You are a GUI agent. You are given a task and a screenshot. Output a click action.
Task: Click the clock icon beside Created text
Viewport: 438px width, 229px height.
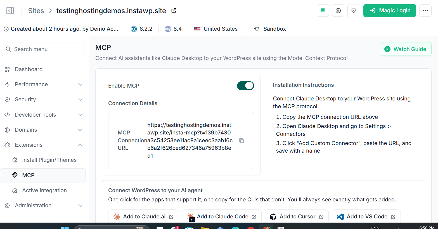click(x=6, y=29)
